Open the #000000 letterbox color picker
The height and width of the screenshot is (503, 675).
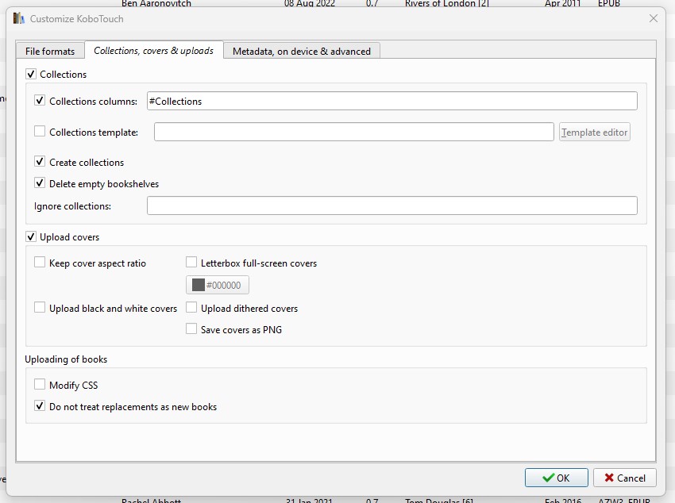(x=218, y=285)
